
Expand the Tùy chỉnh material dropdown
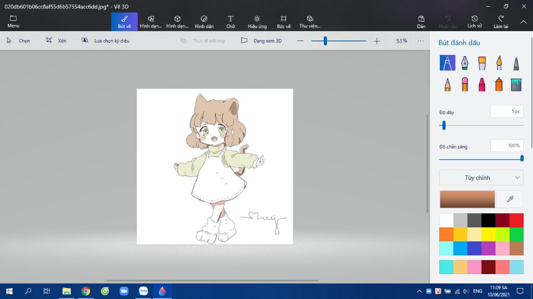pyautogui.click(x=481, y=178)
